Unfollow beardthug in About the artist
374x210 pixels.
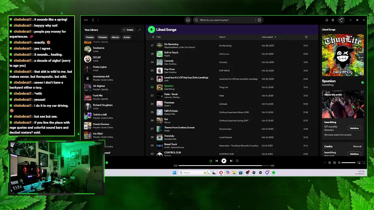354,128
